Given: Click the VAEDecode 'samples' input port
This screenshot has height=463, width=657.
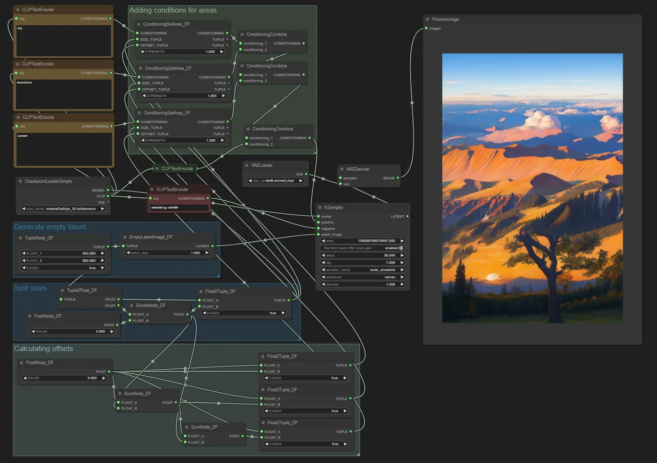Looking at the screenshot, I should click(340, 178).
